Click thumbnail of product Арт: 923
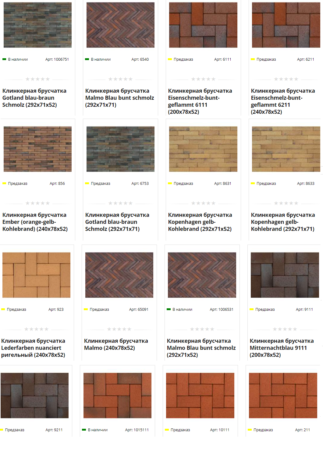Viewport: 323px width, 455px height. pyautogui.click(x=36, y=275)
